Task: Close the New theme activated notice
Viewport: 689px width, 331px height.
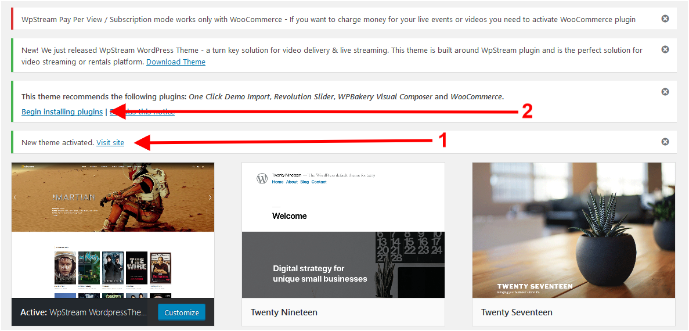Action: coord(665,142)
